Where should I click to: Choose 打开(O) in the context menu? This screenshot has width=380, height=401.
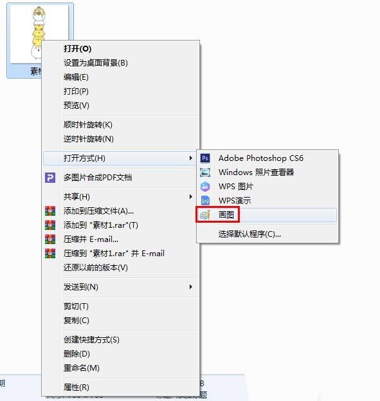pyautogui.click(x=120, y=48)
